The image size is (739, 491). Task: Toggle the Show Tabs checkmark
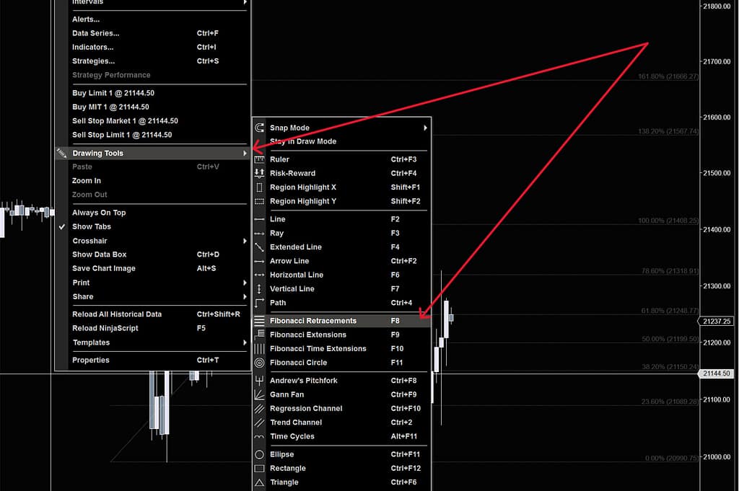click(62, 226)
